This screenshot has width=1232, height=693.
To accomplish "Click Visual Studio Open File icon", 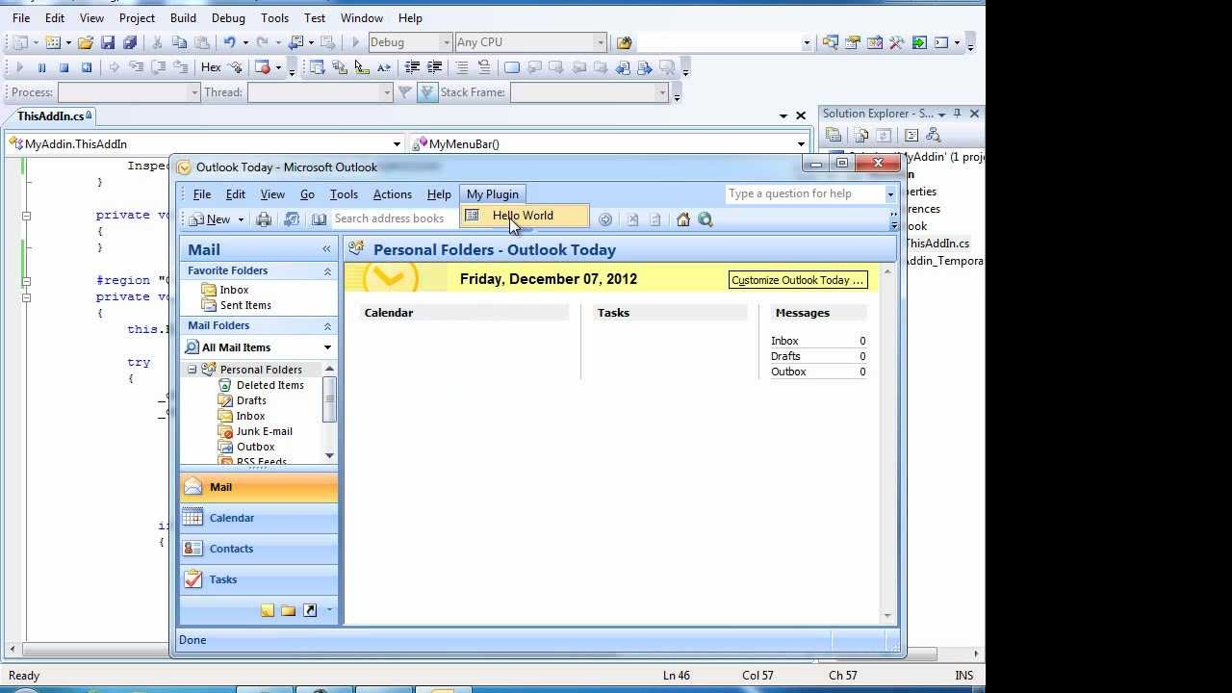I will pyautogui.click(x=86, y=42).
